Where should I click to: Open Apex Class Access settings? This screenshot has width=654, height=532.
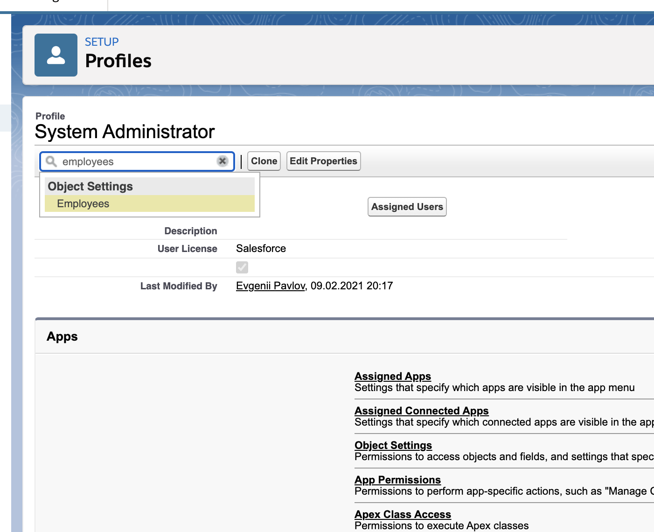click(x=403, y=514)
